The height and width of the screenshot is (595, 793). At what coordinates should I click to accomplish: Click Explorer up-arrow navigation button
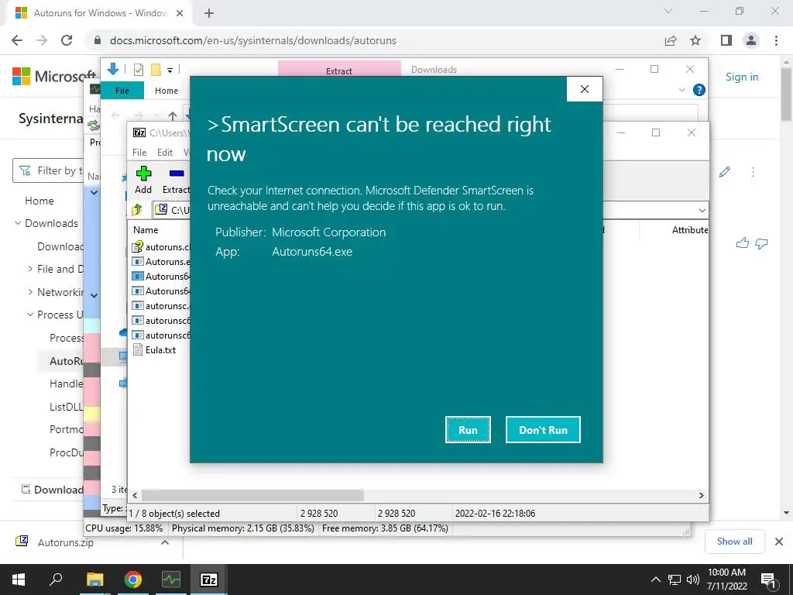173,116
